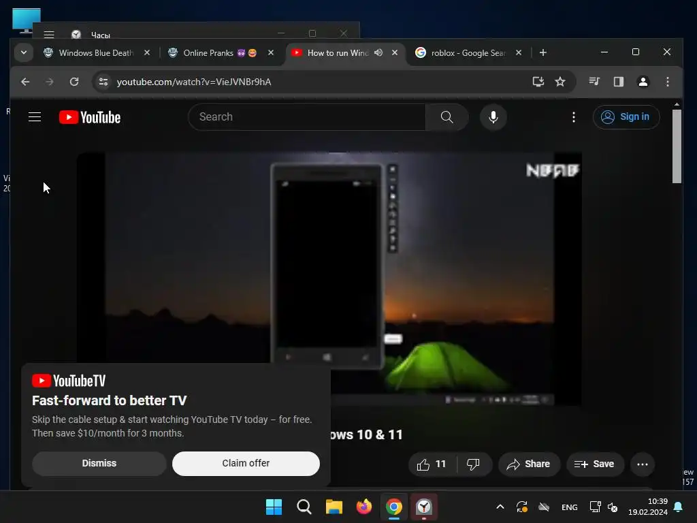Switch to the roblox - Google Search tab

[x=468, y=53]
